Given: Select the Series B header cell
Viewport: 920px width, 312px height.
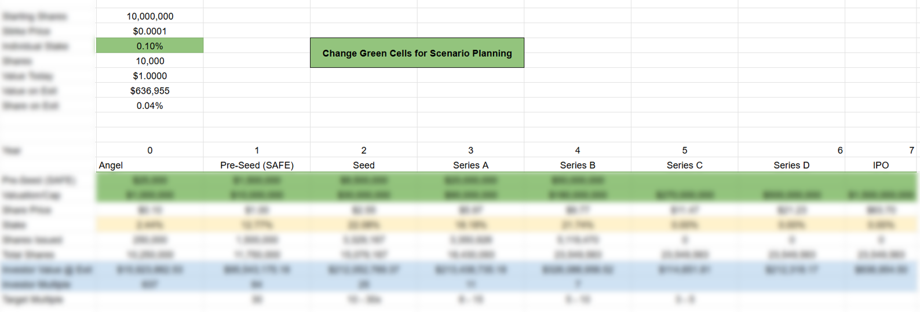Looking at the screenshot, I should pyautogui.click(x=577, y=165).
